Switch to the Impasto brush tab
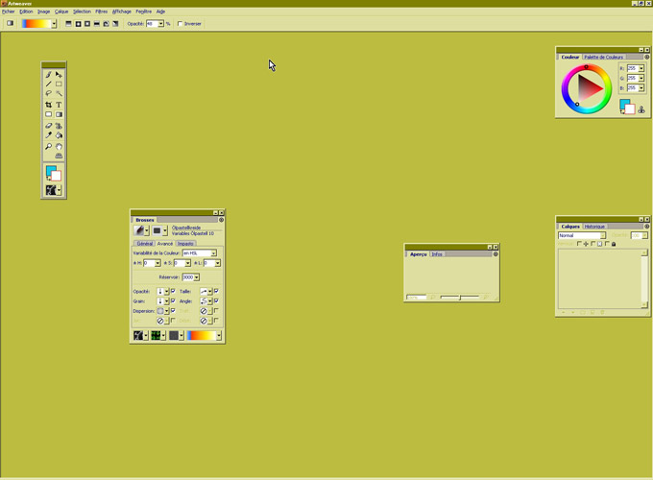 pyautogui.click(x=185, y=244)
